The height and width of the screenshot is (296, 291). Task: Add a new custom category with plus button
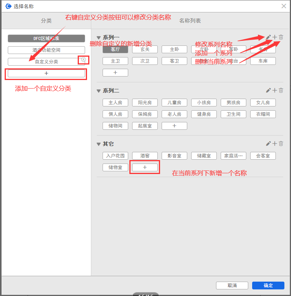[46, 73]
